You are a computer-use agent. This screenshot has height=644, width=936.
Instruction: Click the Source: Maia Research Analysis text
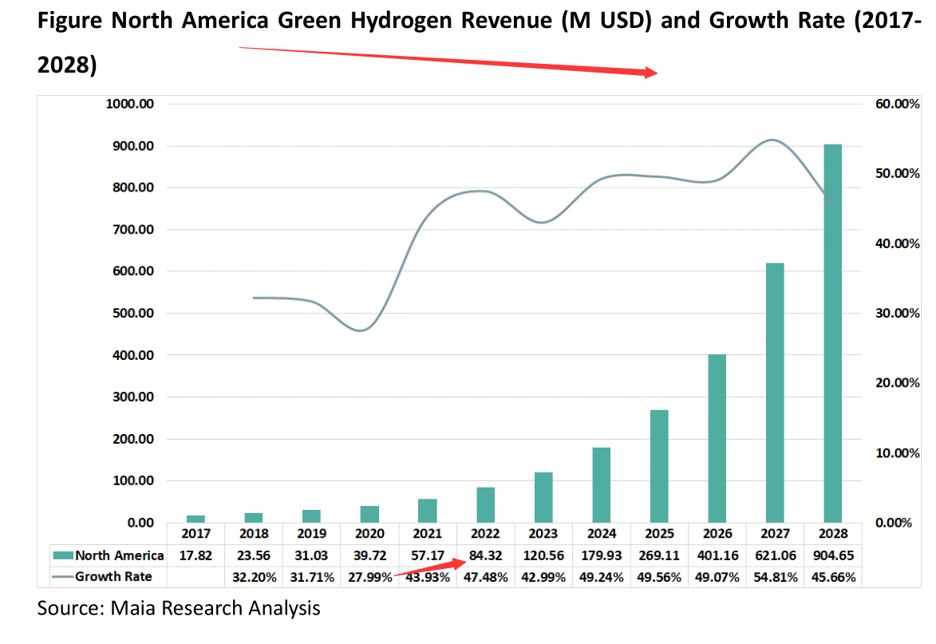[179, 609]
